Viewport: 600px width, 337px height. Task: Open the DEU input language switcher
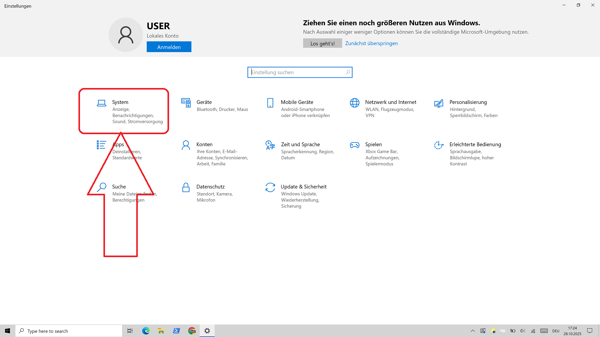556,331
